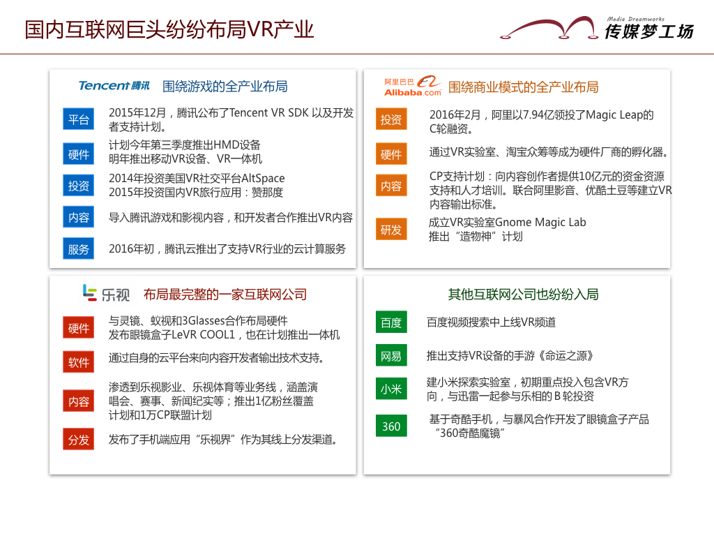Screen dimensions: 714x536
Task: Click the heading 围绕游戏的全产业布局
Action: [225, 87]
